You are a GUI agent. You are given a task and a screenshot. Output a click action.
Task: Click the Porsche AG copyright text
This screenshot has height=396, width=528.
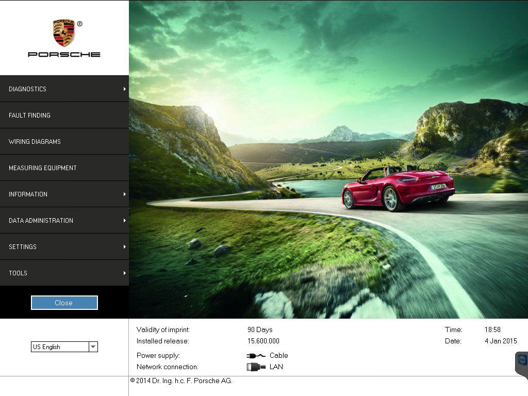click(x=181, y=381)
